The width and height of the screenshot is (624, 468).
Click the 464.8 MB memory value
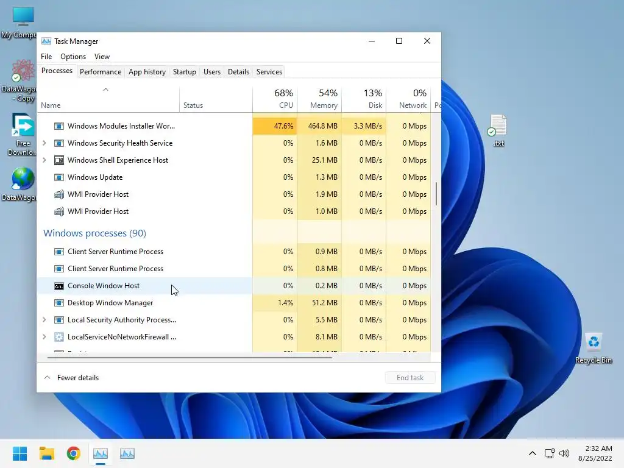click(322, 126)
